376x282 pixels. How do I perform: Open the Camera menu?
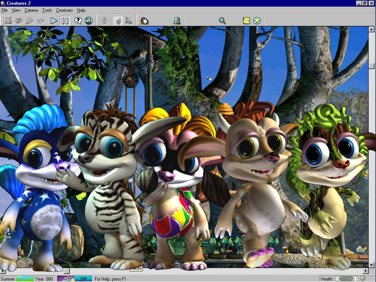(x=31, y=10)
